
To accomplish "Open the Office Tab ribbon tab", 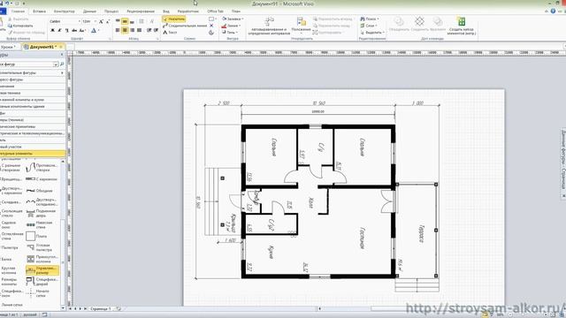I will click(215, 11).
